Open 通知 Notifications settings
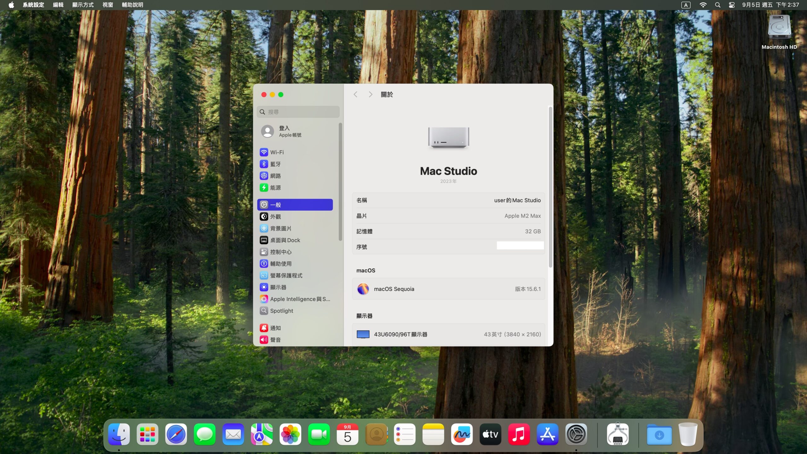Image resolution: width=807 pixels, height=454 pixels. click(x=295, y=328)
